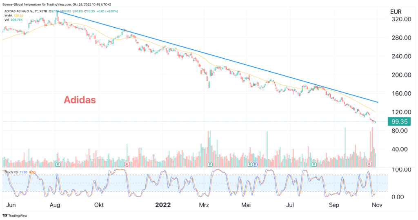The image size is (418, 220).
Task: Click the +0.01 (+0.01%) change value
Action: pyautogui.click(x=107, y=11)
